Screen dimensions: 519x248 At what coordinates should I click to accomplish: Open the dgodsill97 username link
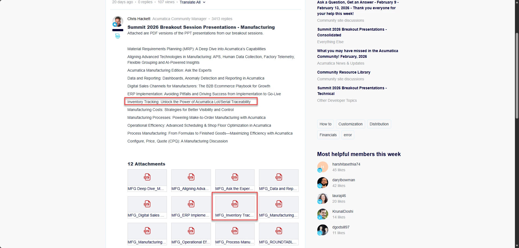point(341,227)
